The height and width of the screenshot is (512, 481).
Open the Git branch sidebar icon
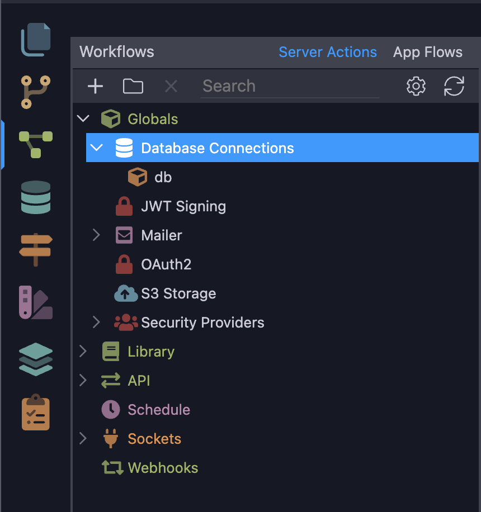[36, 92]
